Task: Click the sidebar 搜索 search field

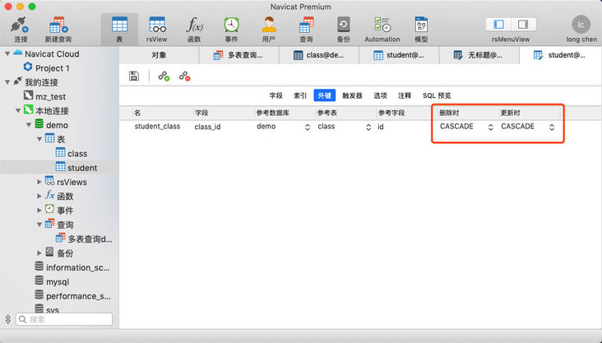Action: pos(64,319)
